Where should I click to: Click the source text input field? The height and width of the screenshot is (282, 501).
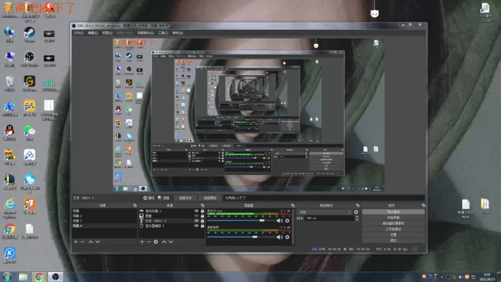point(323,198)
